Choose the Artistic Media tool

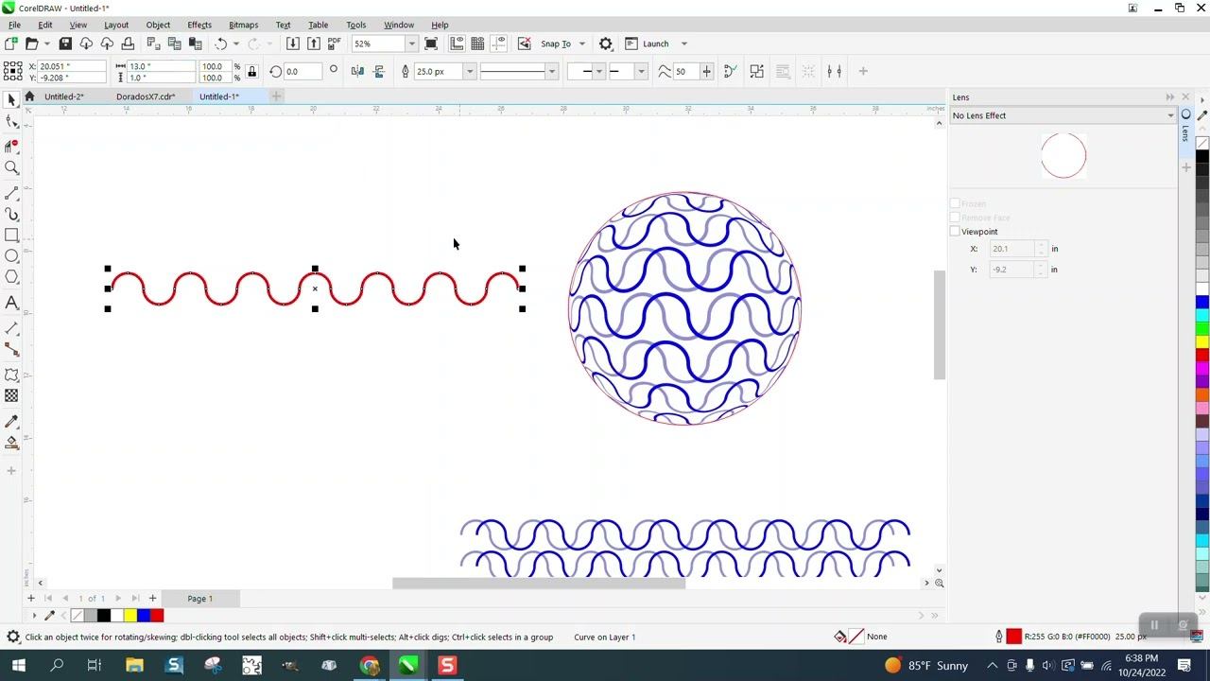pyautogui.click(x=11, y=214)
